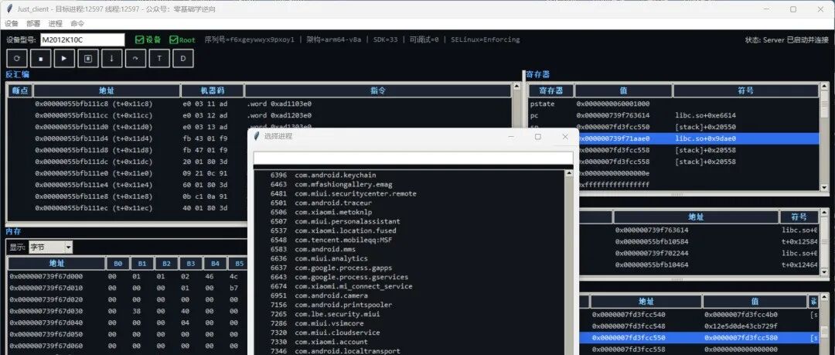Select process com.google.process.gapps
Screen dimensions: 835x355
(x=409, y=268)
